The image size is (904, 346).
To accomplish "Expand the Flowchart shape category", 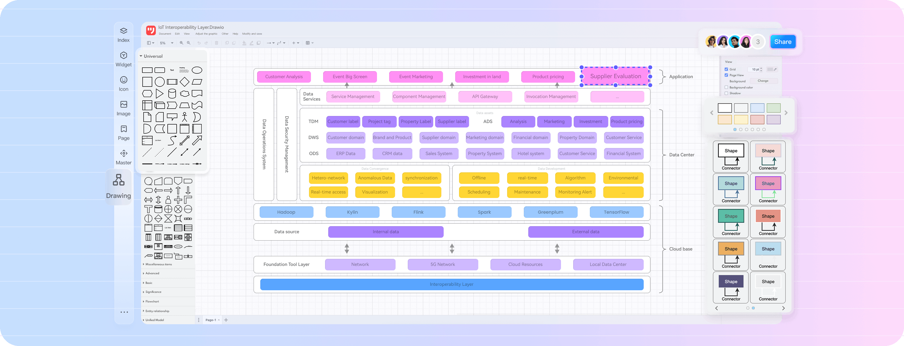I will tap(152, 301).
